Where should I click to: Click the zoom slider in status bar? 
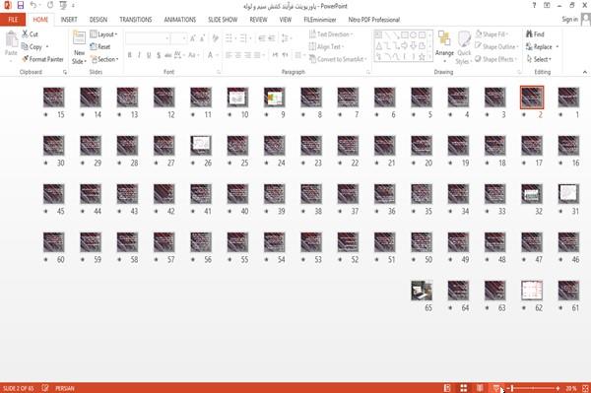(535, 388)
